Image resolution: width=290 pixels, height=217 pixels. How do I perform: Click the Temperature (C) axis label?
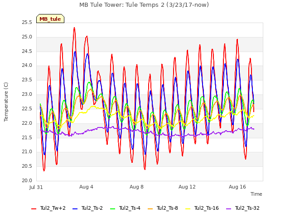(x=6, y=102)
